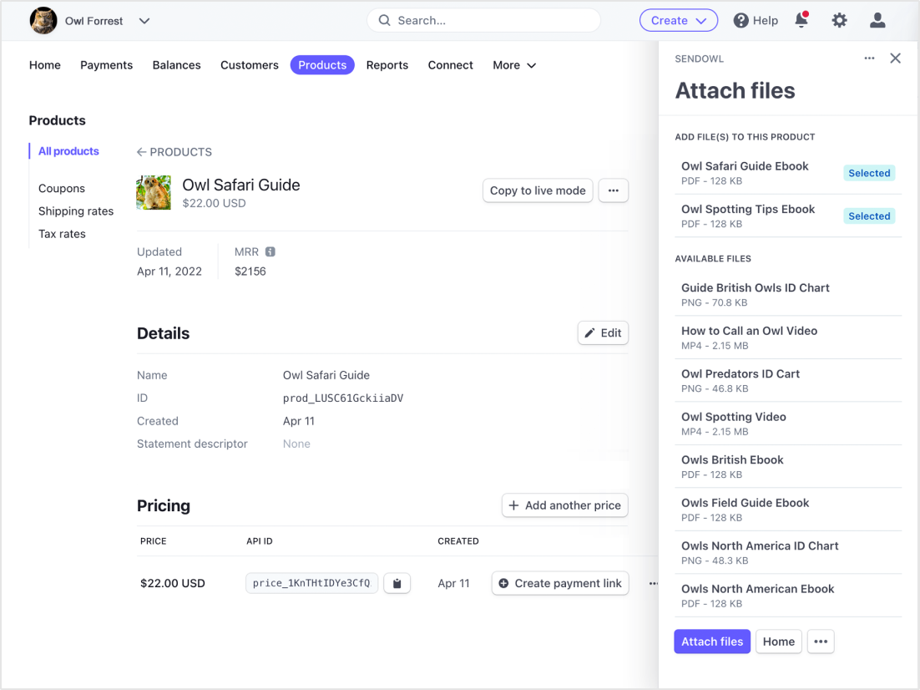
Task: Open the SendOwl panel ellipsis menu
Action: click(869, 58)
